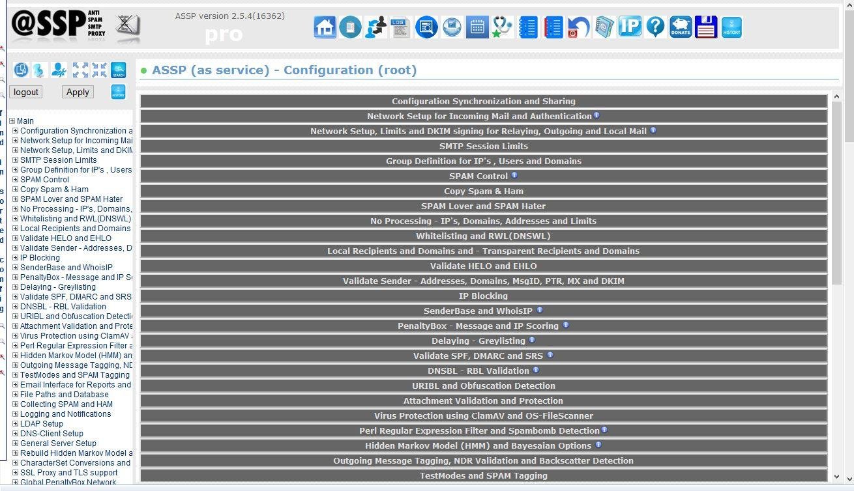Click the Donate piggy bank icon
This screenshot has width=854, height=491.
(x=681, y=27)
